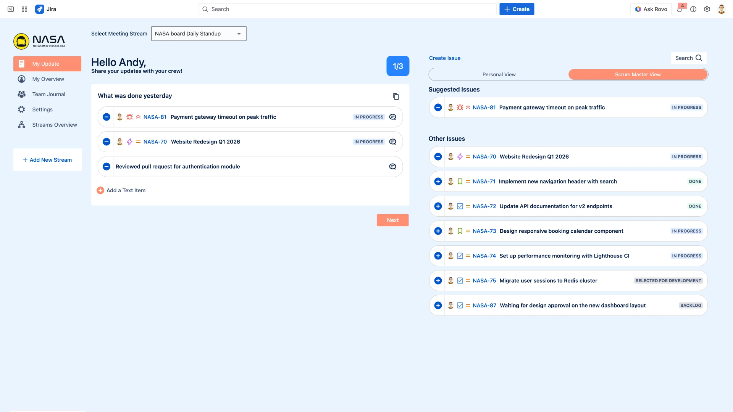This screenshot has width=733, height=412.
Task: Open the app switcher grid icon
Action: point(24,9)
